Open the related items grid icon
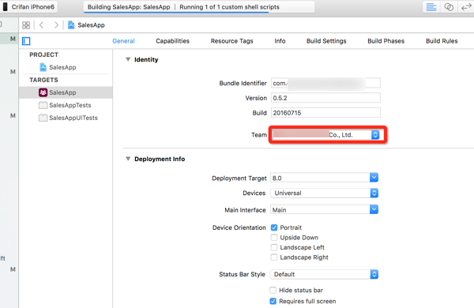Screen dimensions: 474x308 tap(26, 25)
